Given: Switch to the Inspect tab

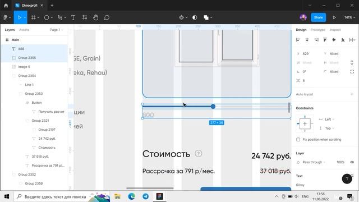Looking at the screenshot, I should (x=335, y=30).
